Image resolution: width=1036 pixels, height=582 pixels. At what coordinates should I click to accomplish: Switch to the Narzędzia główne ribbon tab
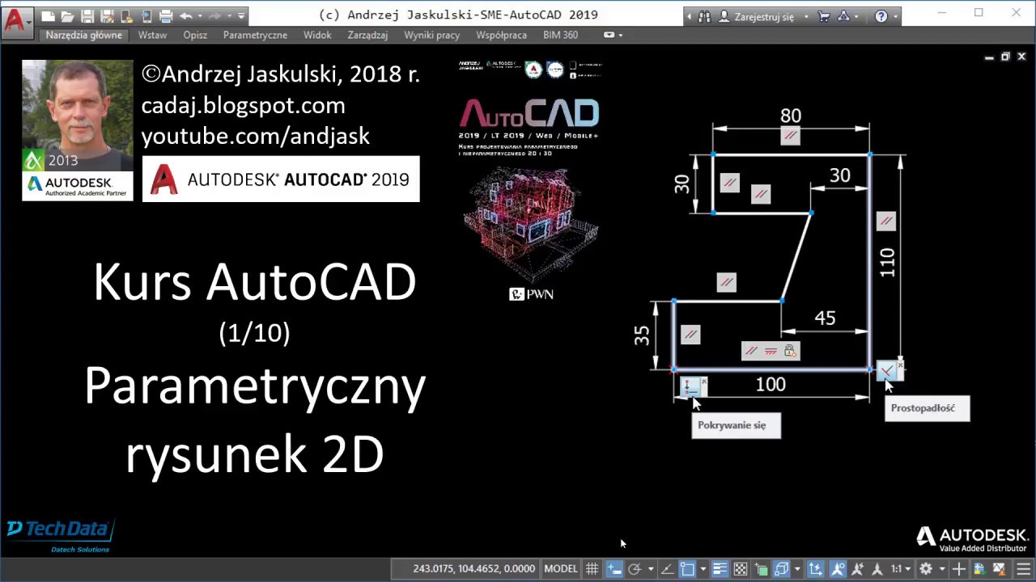coord(84,36)
